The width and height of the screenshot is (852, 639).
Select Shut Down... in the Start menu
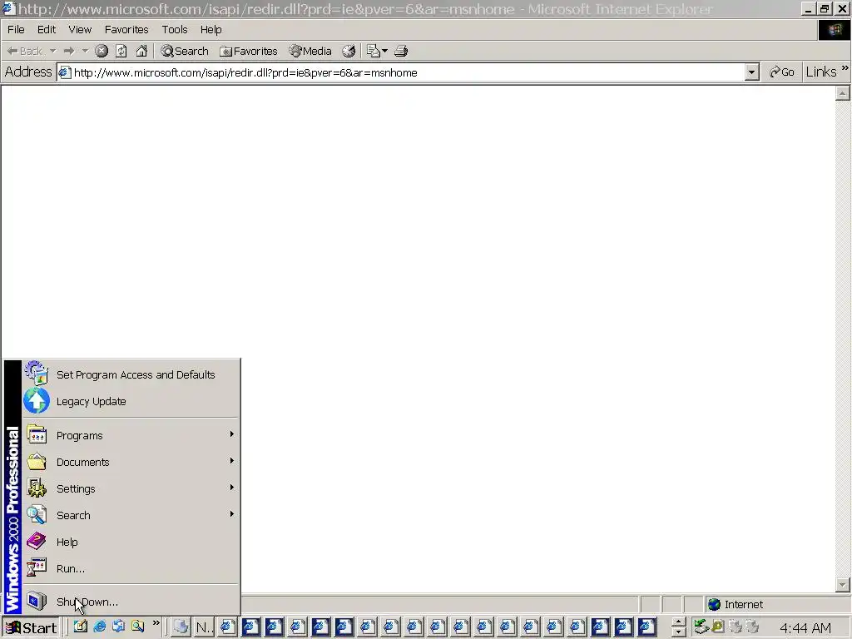(x=131, y=602)
